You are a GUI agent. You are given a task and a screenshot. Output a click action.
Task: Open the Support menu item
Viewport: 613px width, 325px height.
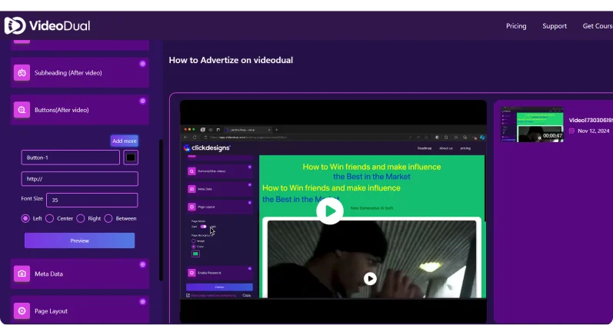(x=554, y=26)
